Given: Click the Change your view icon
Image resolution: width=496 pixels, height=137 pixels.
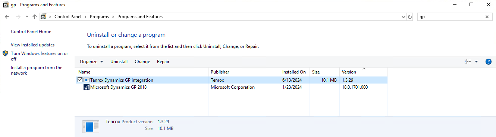Looking at the screenshot, I should pos(468,62).
